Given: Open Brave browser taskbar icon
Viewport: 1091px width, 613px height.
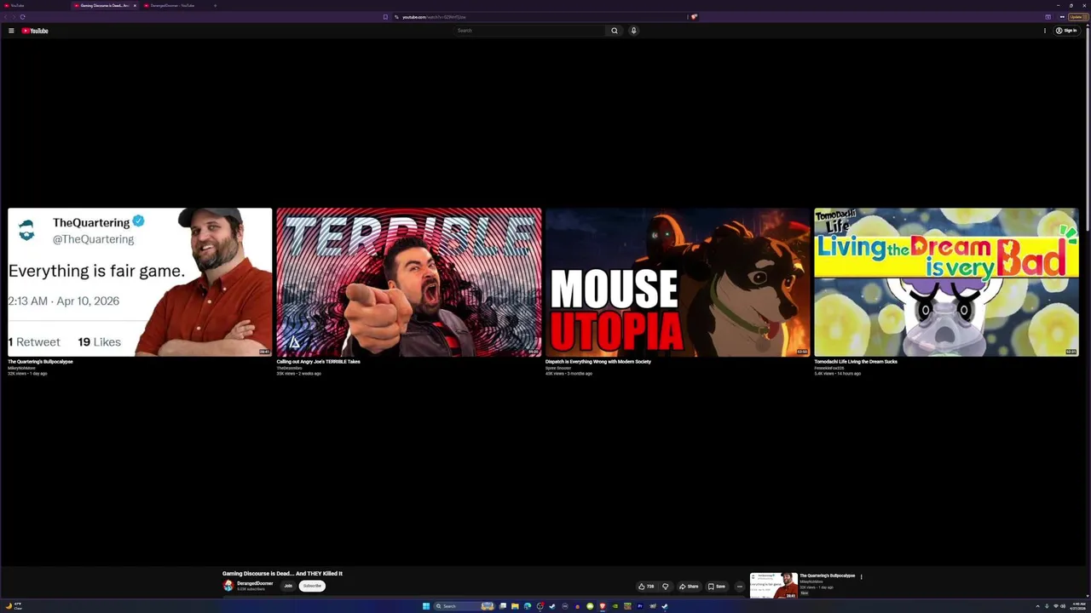Looking at the screenshot, I should pos(603,606).
